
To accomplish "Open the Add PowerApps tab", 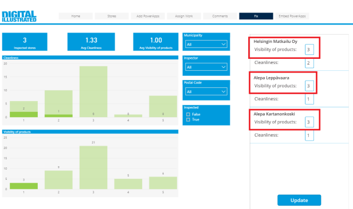I will point(148,16).
